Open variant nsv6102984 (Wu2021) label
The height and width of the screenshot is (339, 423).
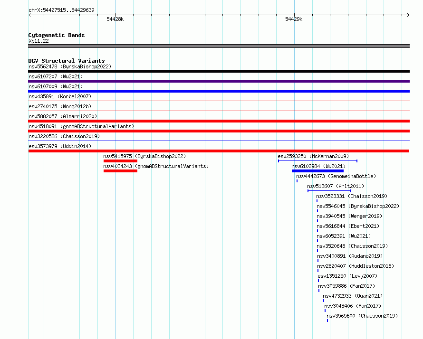coord(318,166)
